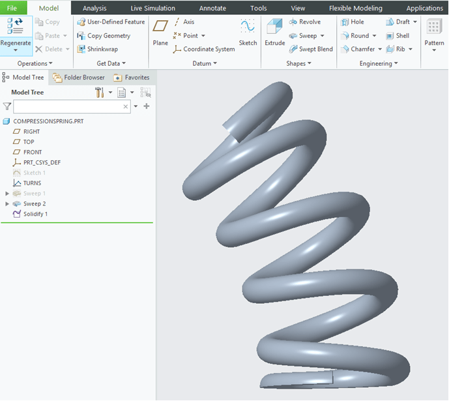Expand the Sweep 1 tree node

7,194
